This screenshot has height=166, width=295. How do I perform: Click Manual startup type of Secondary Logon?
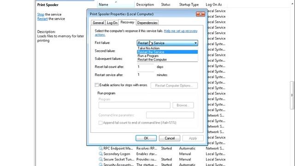tap(185, 154)
